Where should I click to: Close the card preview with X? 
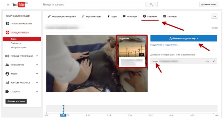click(x=144, y=39)
